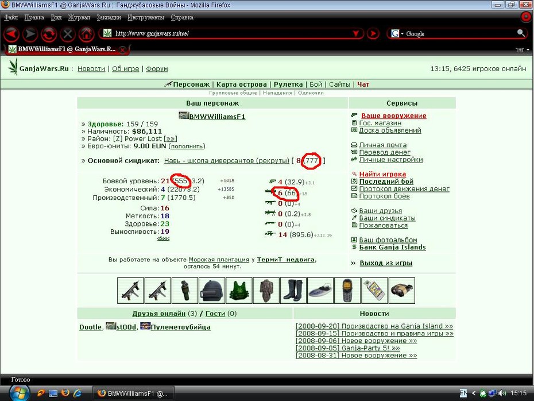The height and width of the screenshot is (401, 534).
Task: Go back with the red Back arrow
Action: coord(11,34)
